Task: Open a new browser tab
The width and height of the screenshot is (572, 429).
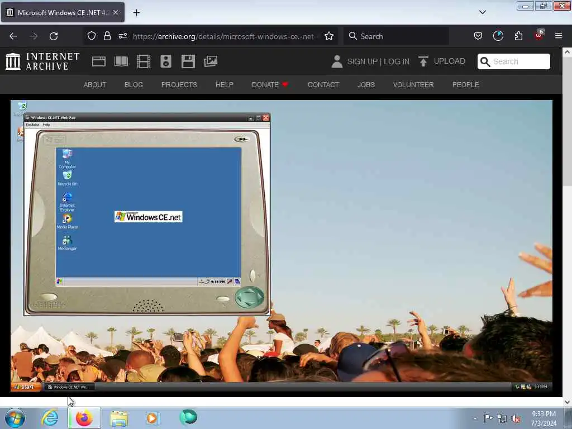Action: pyautogui.click(x=136, y=12)
